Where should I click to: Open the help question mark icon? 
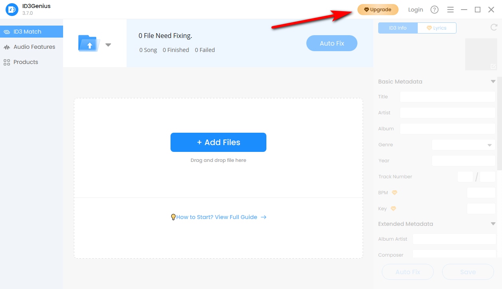pos(435,10)
